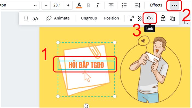Decrease font size with minus button
Viewport: 192px width, 108px height.
tap(46, 5)
